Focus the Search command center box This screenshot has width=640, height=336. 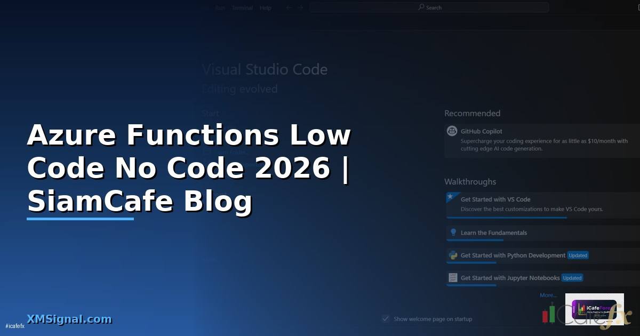(x=429, y=7)
